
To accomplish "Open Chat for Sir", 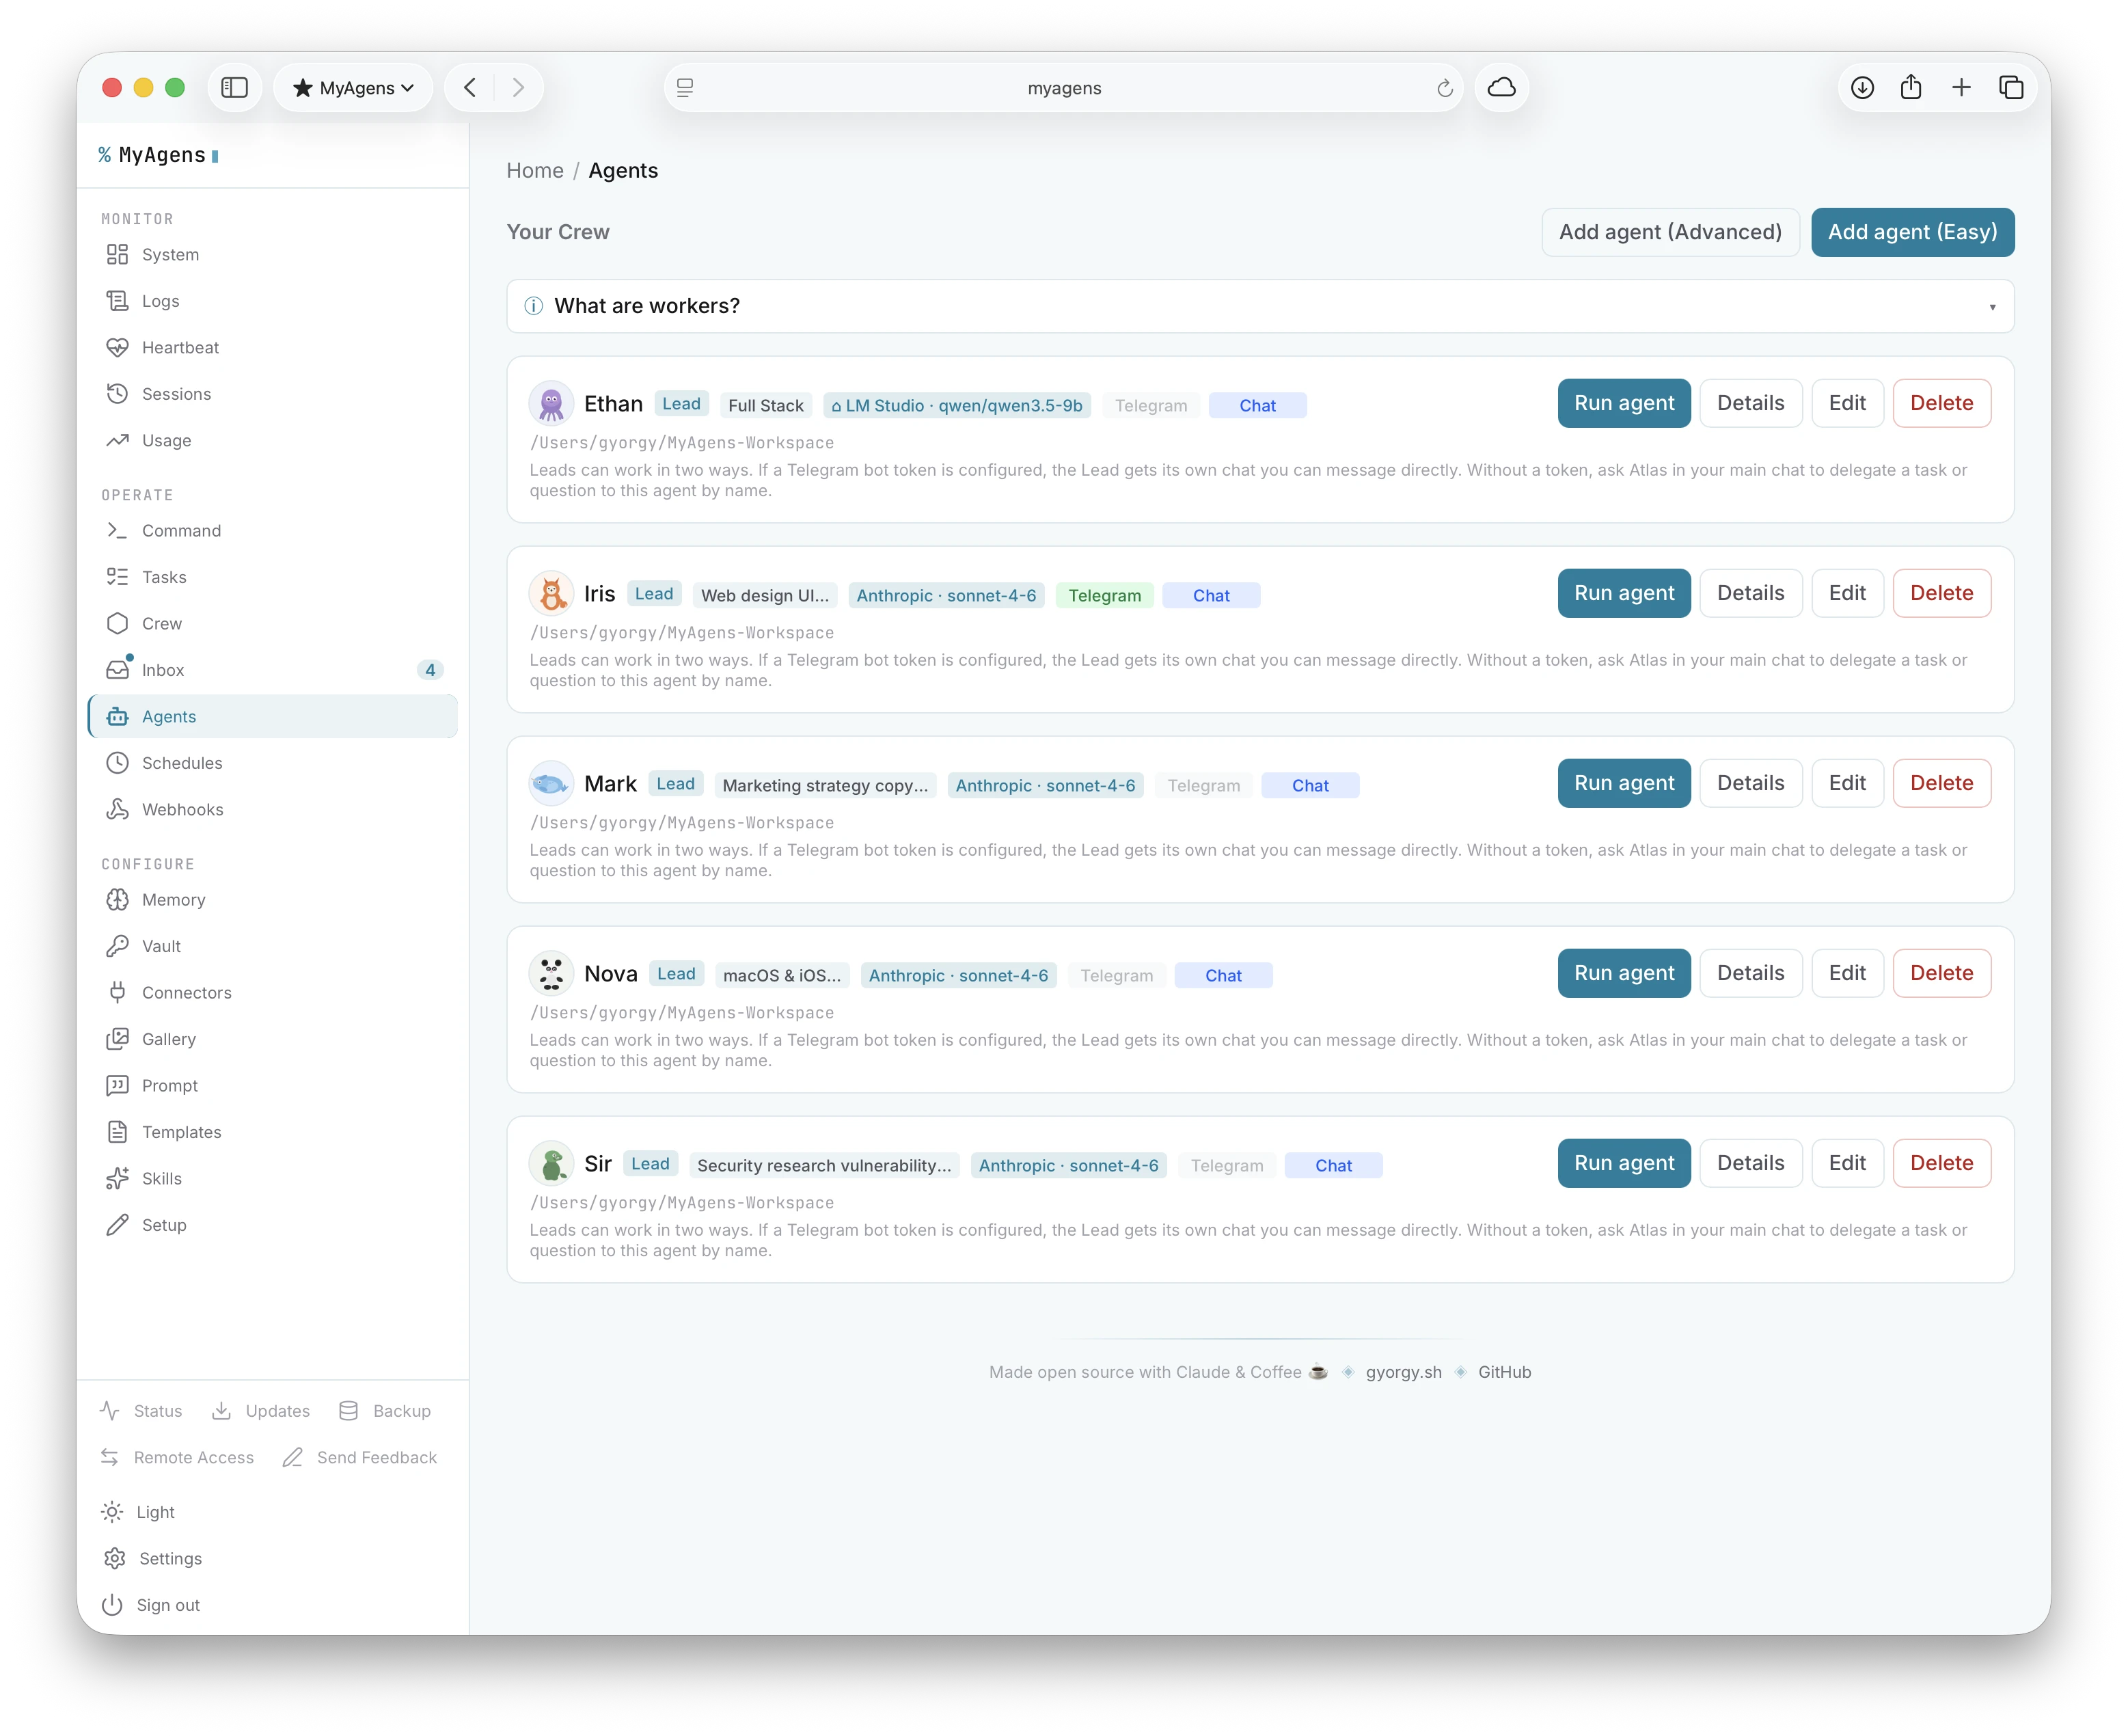I will (x=1333, y=1166).
